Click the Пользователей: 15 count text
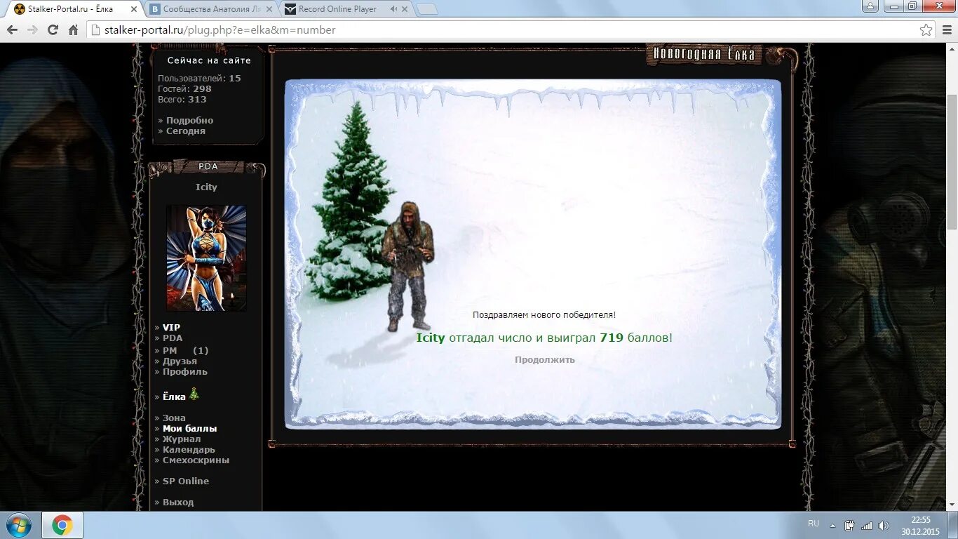The width and height of the screenshot is (958, 539). pyautogui.click(x=199, y=78)
